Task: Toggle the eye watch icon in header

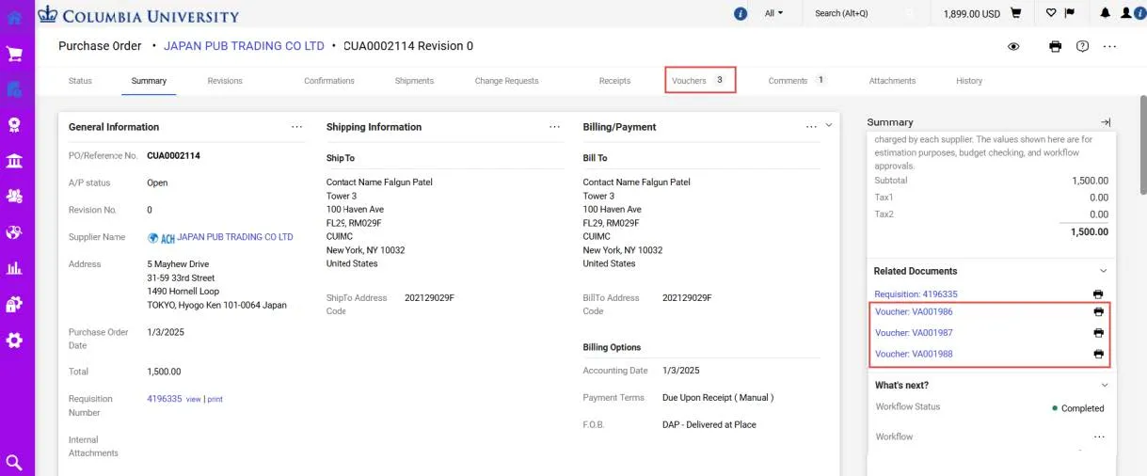Action: [x=1013, y=46]
